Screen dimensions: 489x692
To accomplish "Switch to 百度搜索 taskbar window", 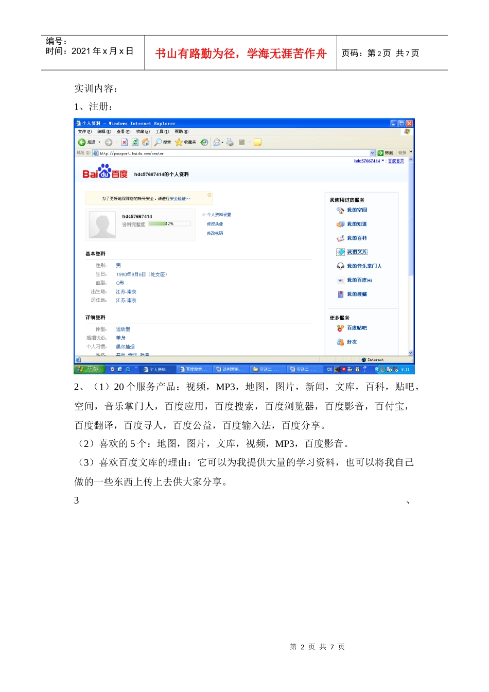I will click(x=194, y=369).
